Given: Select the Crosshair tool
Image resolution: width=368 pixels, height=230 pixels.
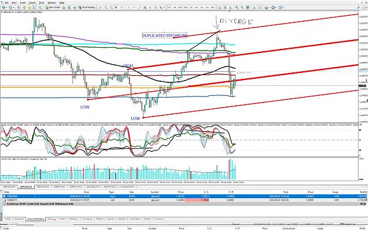Looking at the screenshot, I should pyautogui.click(x=122, y=8).
